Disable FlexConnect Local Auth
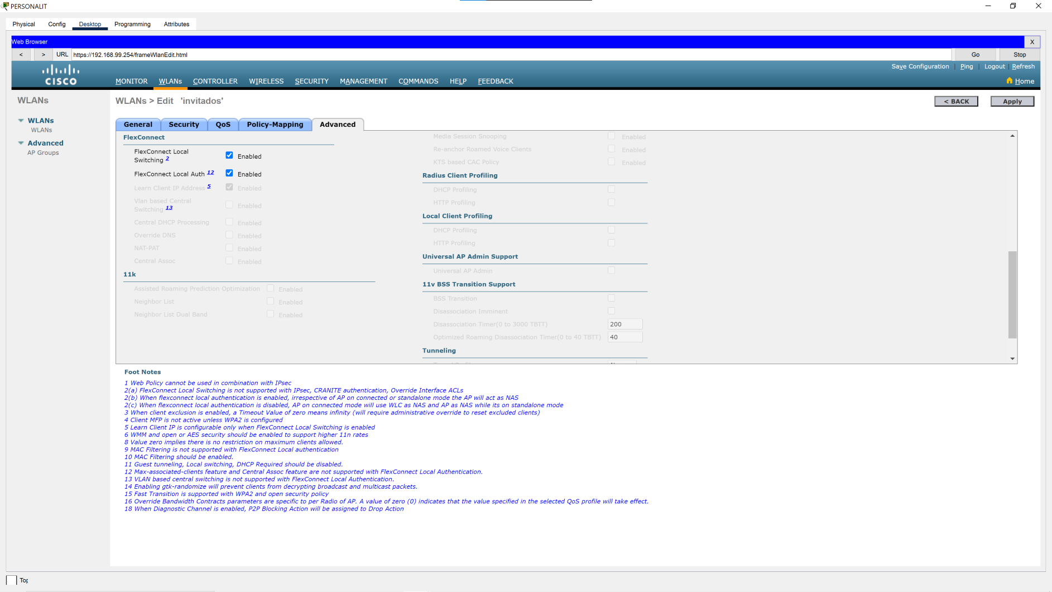The image size is (1052, 592). click(229, 173)
